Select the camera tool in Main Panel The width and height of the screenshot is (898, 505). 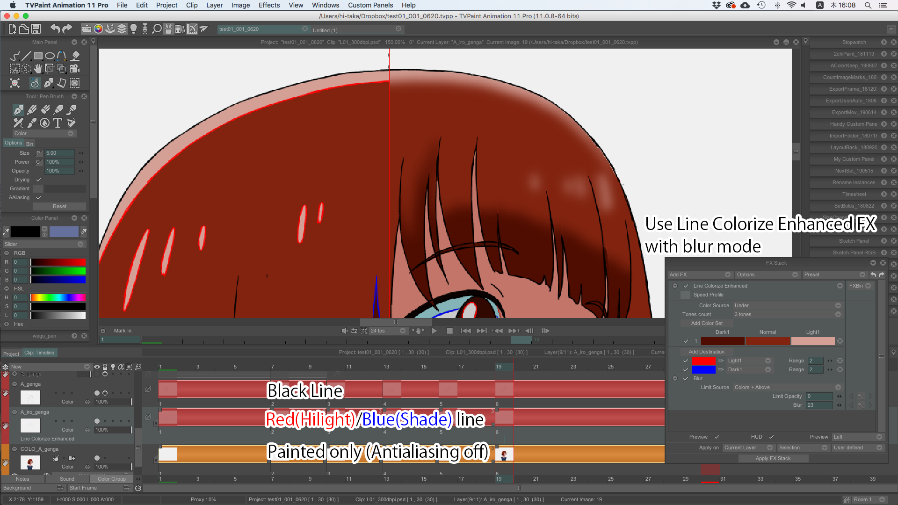coord(74,69)
